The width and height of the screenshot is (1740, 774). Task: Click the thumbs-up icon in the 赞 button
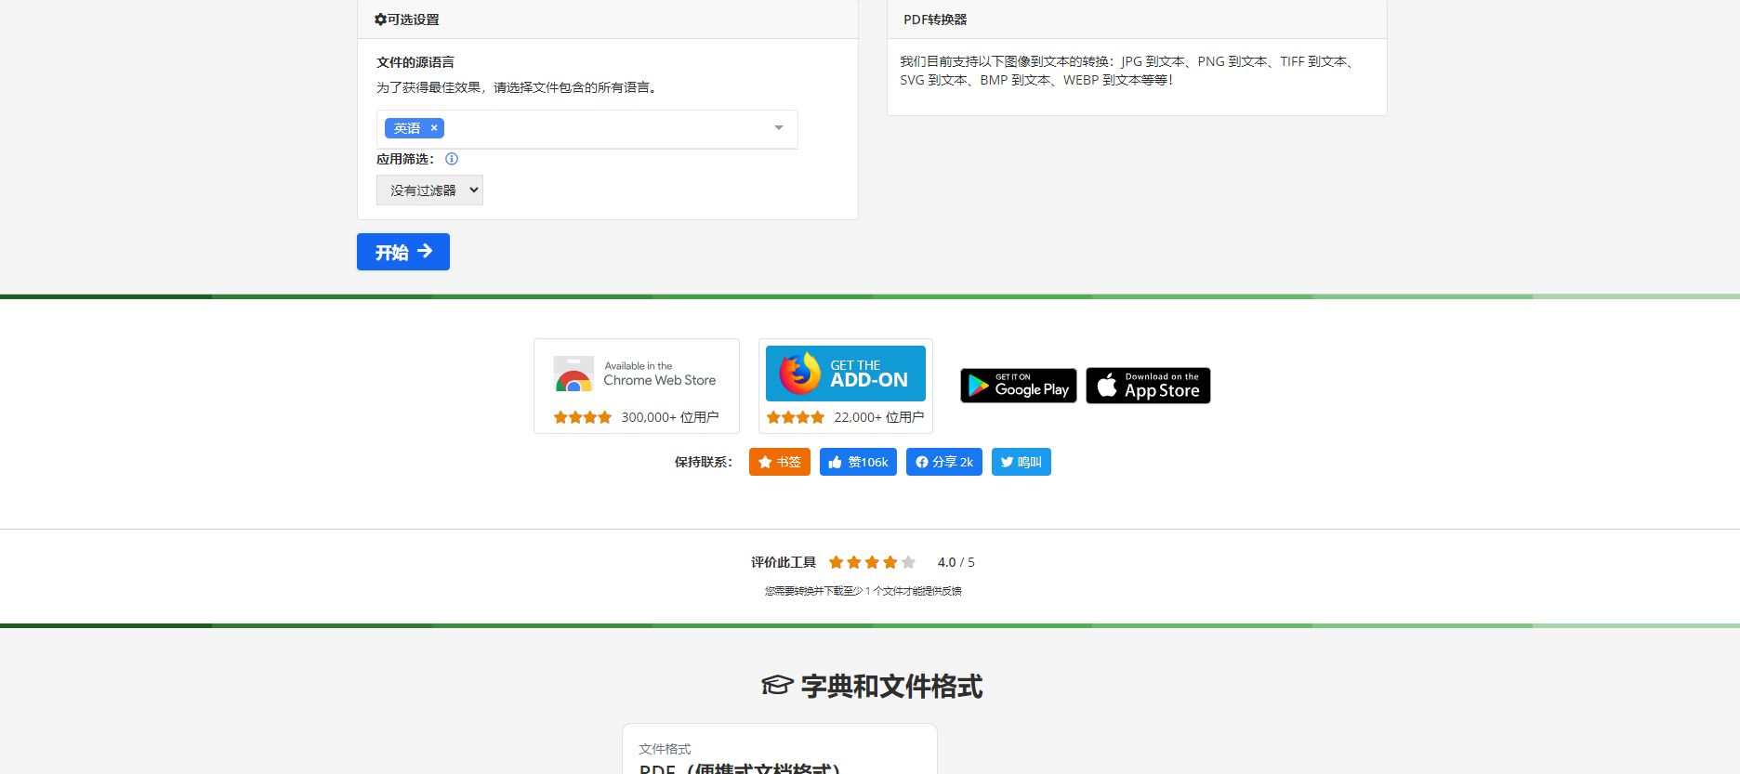pos(836,462)
